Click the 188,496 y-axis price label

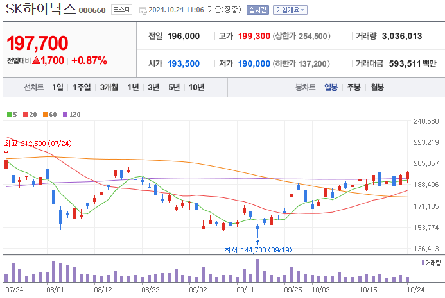pyautogui.click(x=426, y=185)
